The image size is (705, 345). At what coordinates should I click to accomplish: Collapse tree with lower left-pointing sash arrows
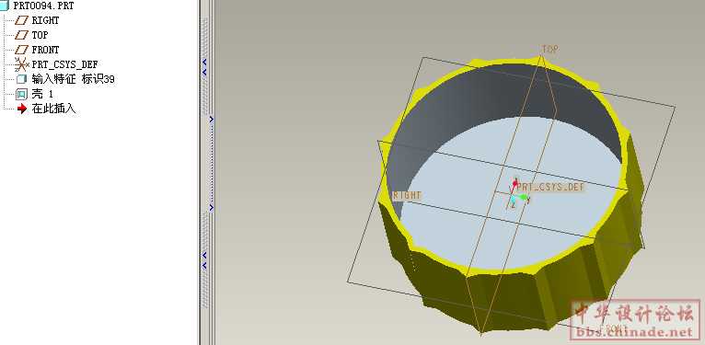tap(204, 260)
